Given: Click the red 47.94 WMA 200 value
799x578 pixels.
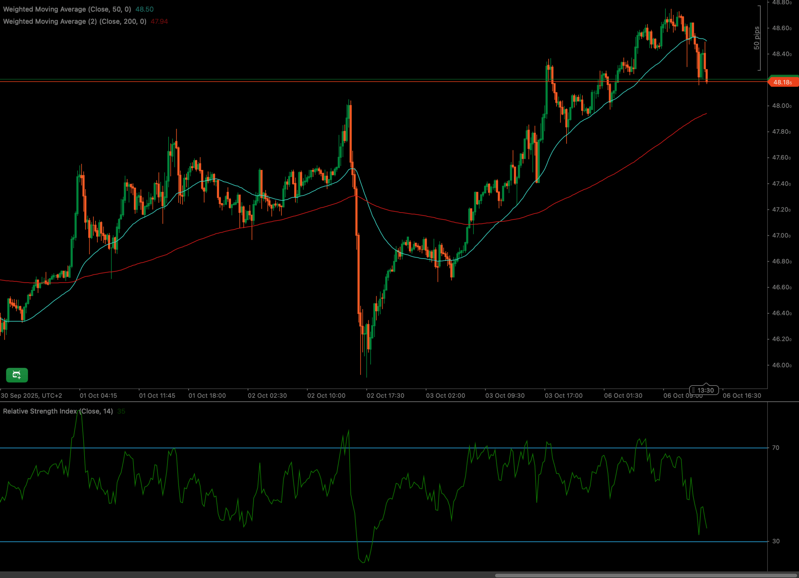Looking at the screenshot, I should (159, 22).
